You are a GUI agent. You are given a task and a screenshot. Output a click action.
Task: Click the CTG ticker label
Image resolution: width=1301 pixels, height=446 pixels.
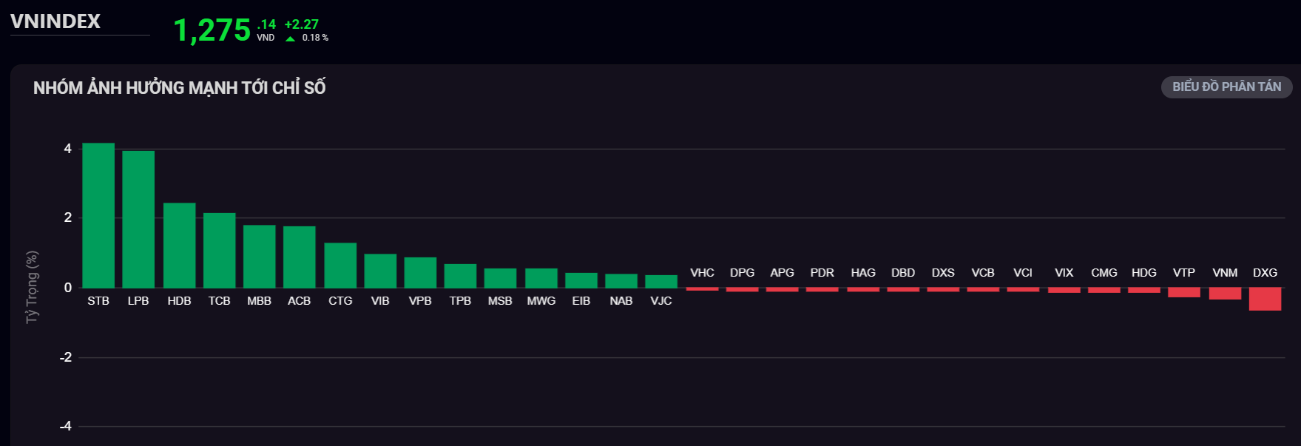pos(340,301)
